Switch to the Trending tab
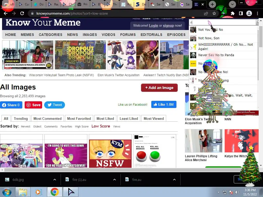Image resolution: width=263 pixels, height=197 pixels. (x=21, y=119)
